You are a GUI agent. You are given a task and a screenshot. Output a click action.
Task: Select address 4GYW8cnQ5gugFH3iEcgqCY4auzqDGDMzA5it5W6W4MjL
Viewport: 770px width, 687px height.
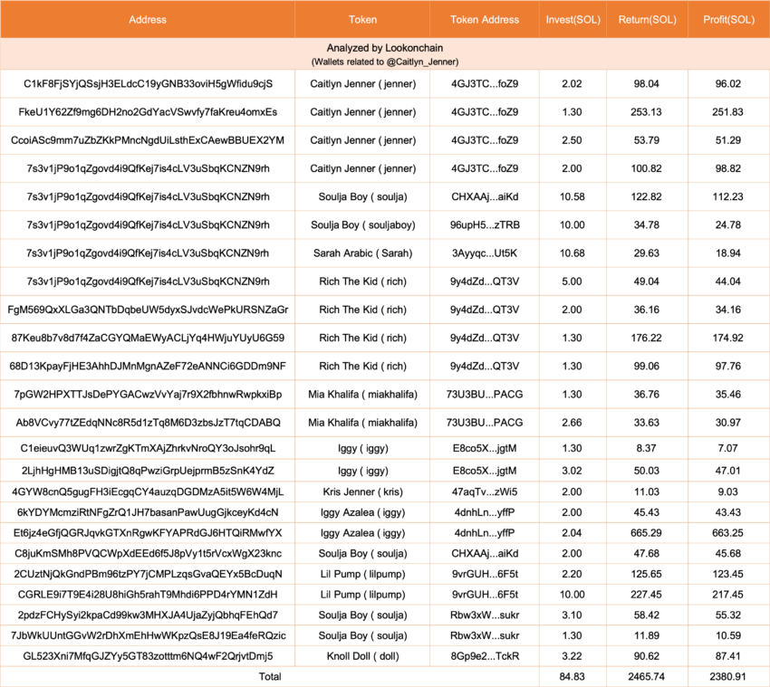coord(148,491)
